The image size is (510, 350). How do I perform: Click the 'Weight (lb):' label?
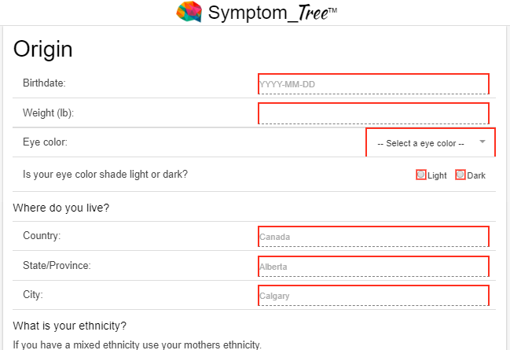(48, 113)
